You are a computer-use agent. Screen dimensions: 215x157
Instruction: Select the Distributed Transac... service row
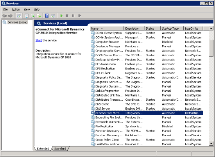[x=147, y=100]
